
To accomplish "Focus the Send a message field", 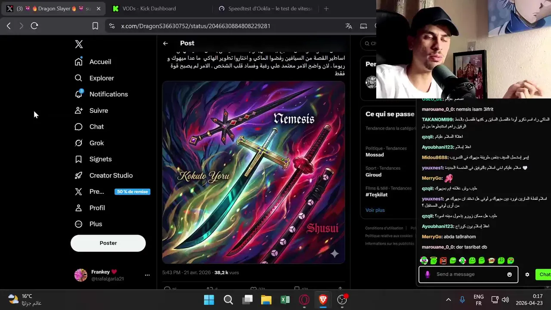I will (x=468, y=274).
